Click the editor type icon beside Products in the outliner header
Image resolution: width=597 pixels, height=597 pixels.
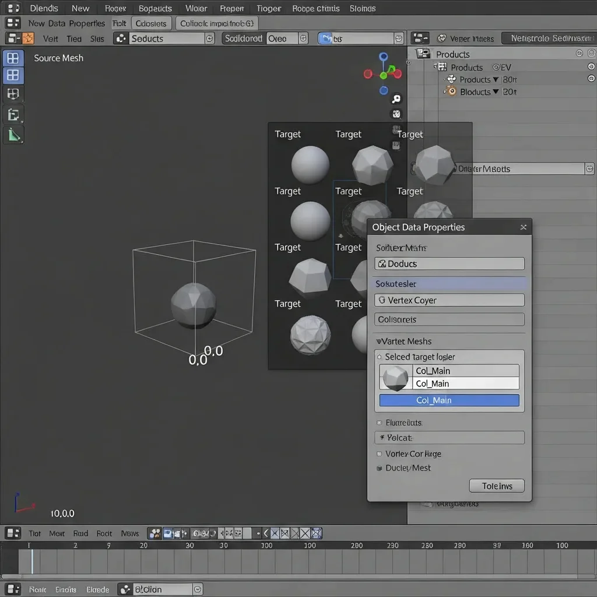click(x=423, y=54)
